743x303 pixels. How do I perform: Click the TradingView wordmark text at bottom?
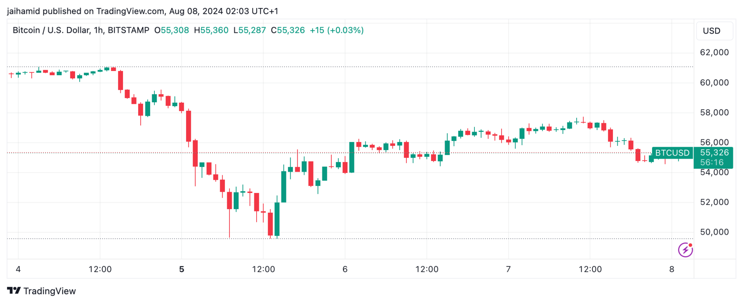click(50, 291)
